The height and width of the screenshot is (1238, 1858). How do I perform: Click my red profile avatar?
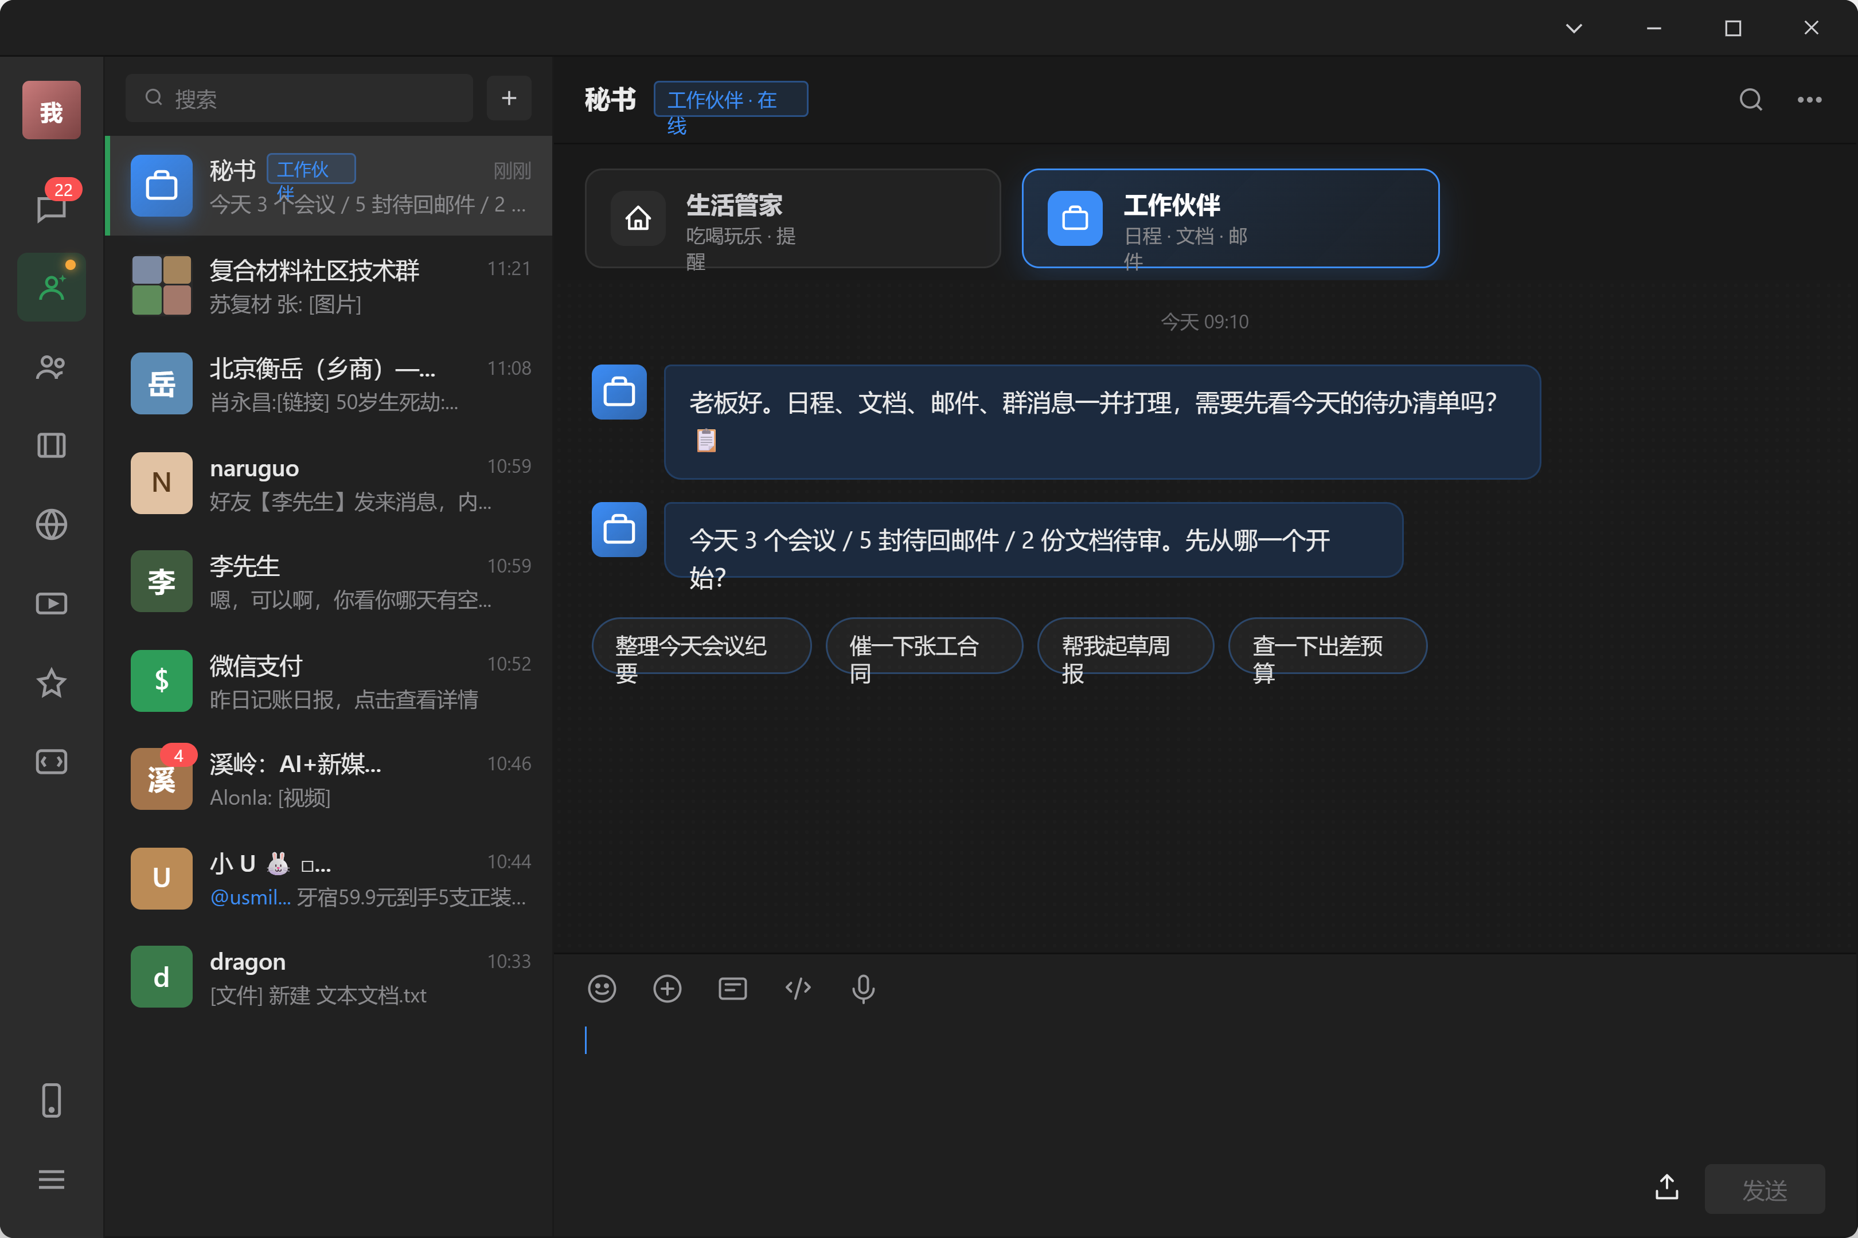pos(52,109)
